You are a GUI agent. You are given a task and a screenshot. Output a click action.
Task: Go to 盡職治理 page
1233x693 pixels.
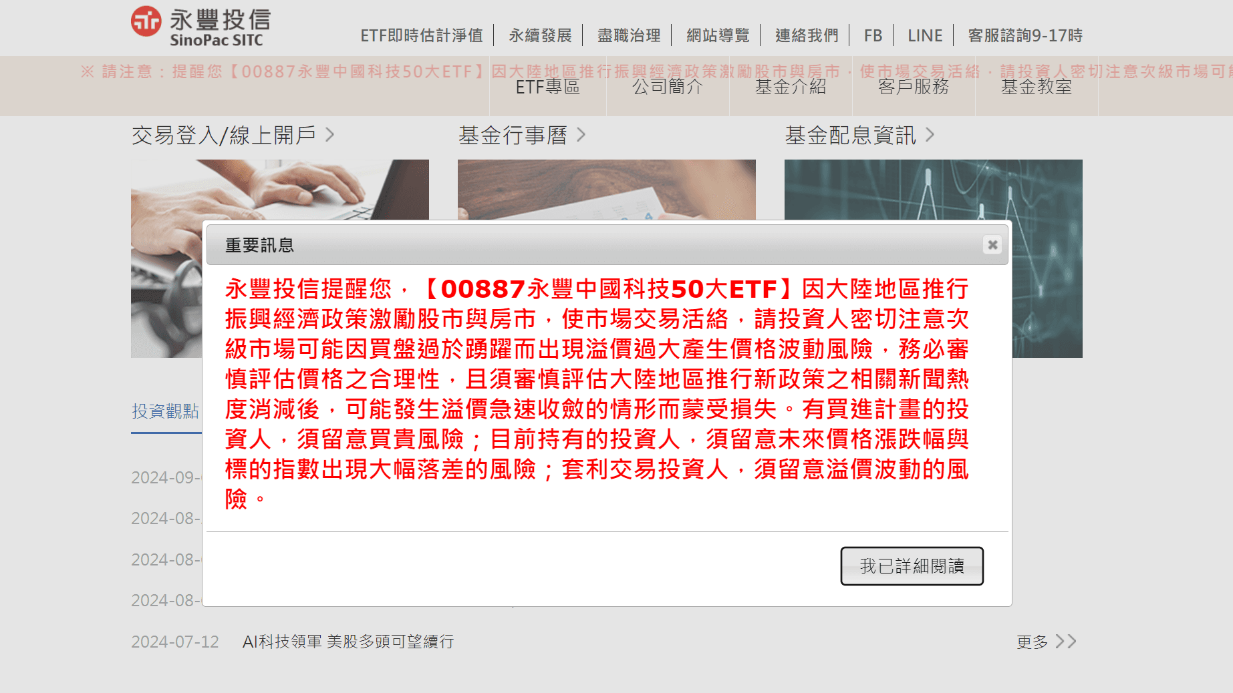[x=629, y=35]
